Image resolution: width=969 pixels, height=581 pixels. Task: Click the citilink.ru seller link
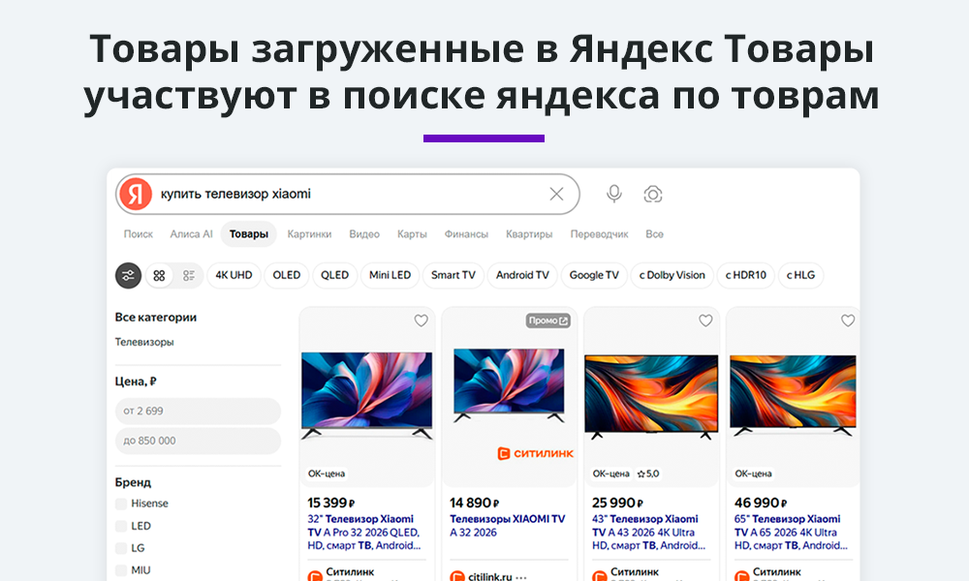(x=490, y=577)
